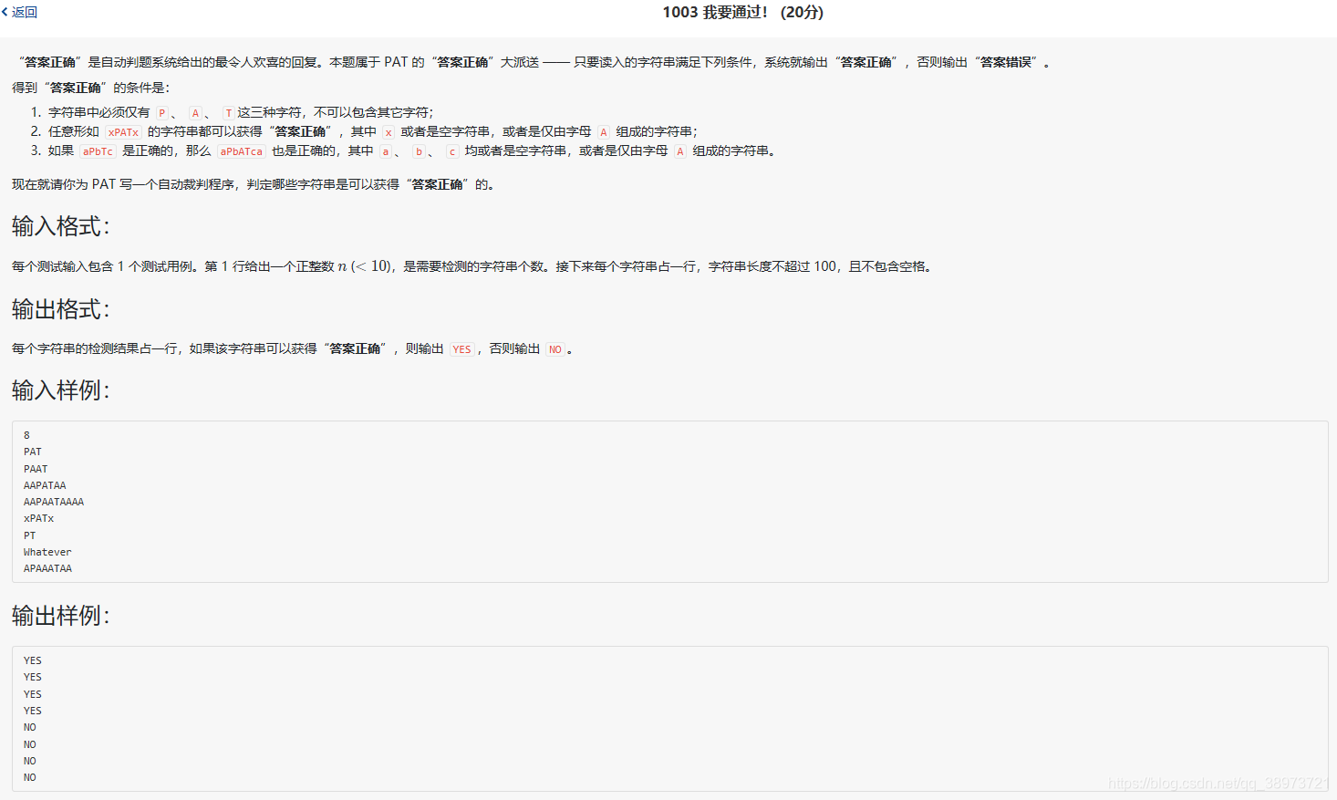The height and width of the screenshot is (800, 1337).
Task: Click the 输出格式 section heading
Action: pos(56,308)
